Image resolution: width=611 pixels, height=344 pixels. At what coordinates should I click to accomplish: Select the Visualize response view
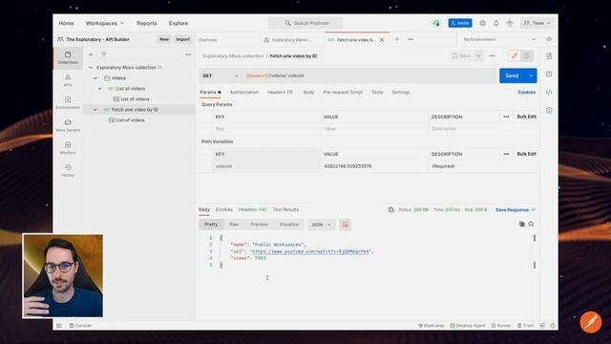pos(288,225)
